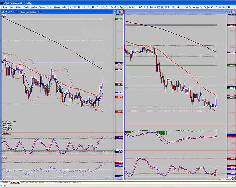Switch chart to Weekly (W) timeframe
236x188 pixels.
point(220,7)
